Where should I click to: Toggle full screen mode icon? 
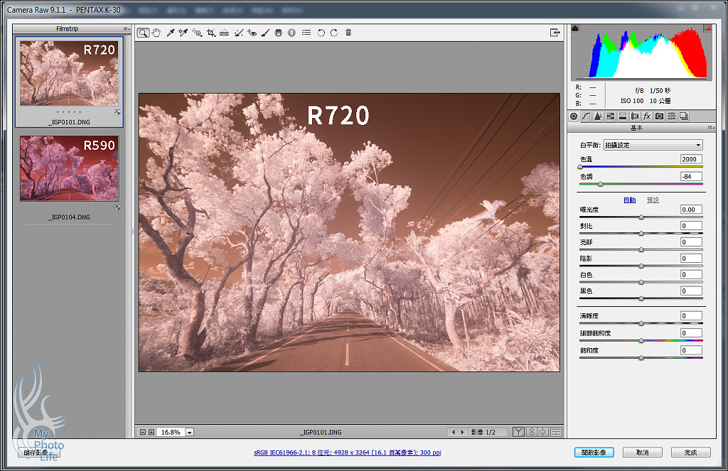555,33
